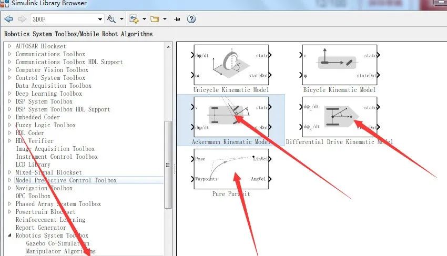Expand the Embedded Coder node
Viewport: 447px width, 256px height.
click(10, 117)
